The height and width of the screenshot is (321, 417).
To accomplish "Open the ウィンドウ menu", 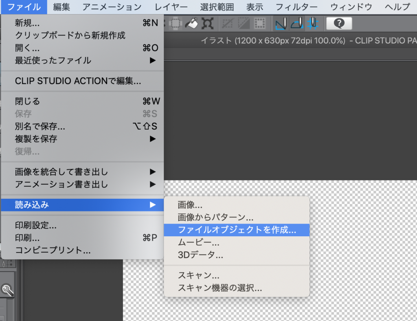I will 351,7.
